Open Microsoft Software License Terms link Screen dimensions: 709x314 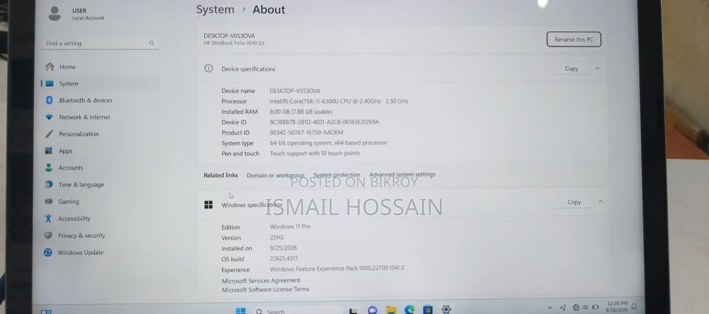[x=265, y=290]
